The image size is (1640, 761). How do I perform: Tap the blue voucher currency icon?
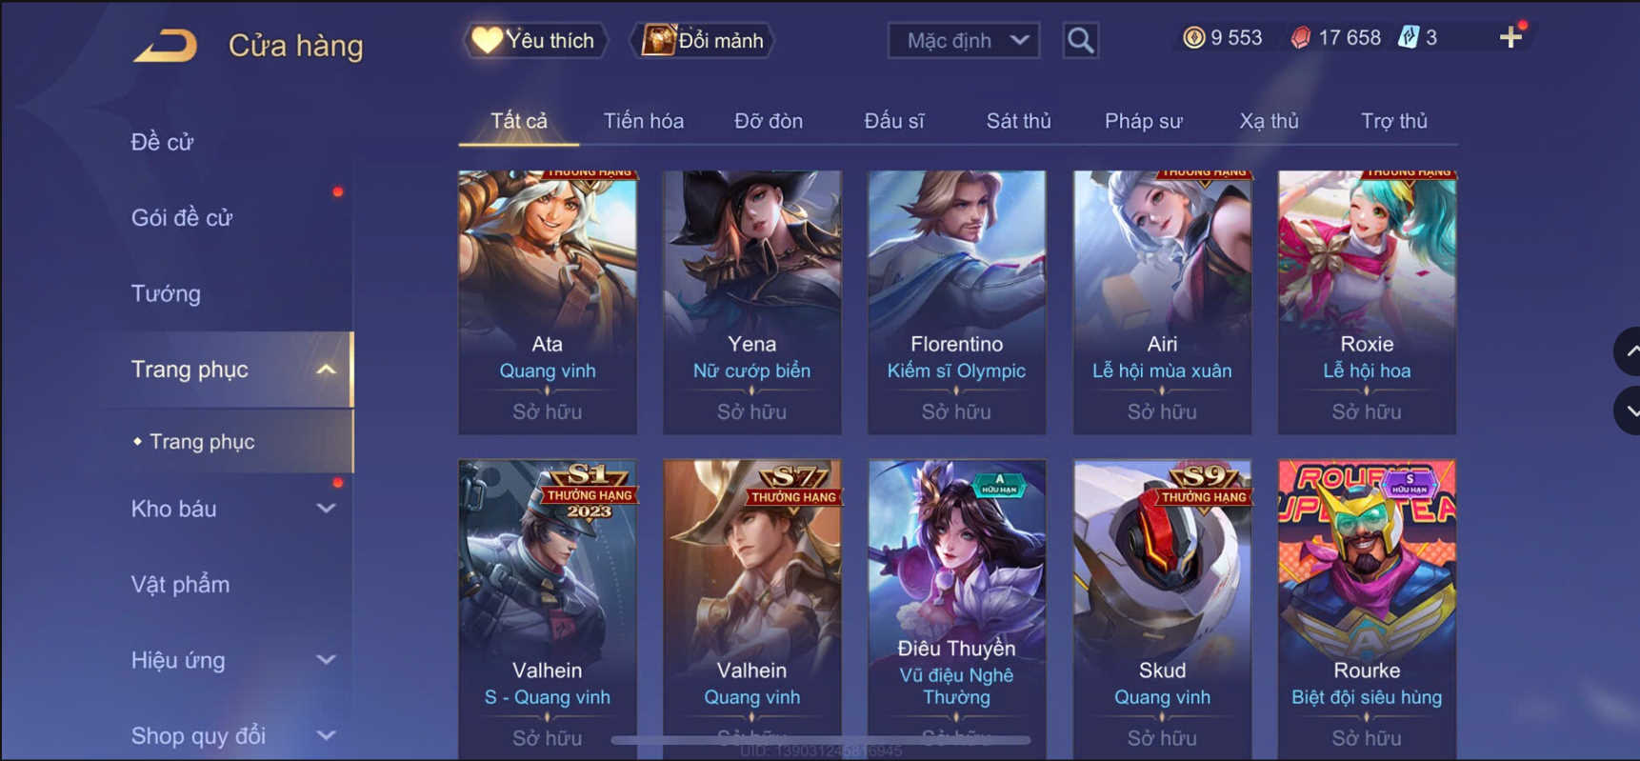[x=1408, y=37]
